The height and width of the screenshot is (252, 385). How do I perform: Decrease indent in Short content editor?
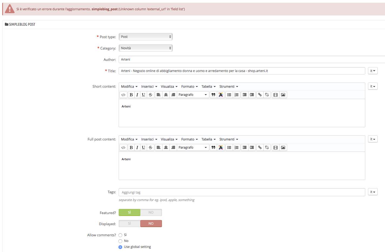tap(245, 95)
